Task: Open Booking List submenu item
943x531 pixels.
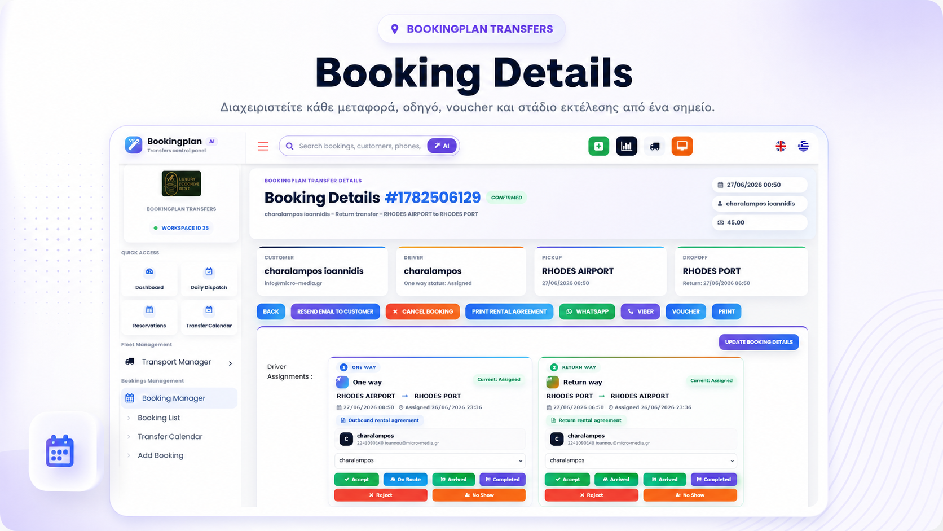Action: (158, 418)
